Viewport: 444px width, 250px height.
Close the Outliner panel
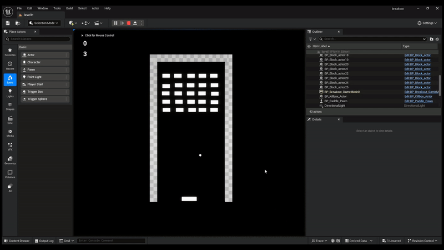339,32
